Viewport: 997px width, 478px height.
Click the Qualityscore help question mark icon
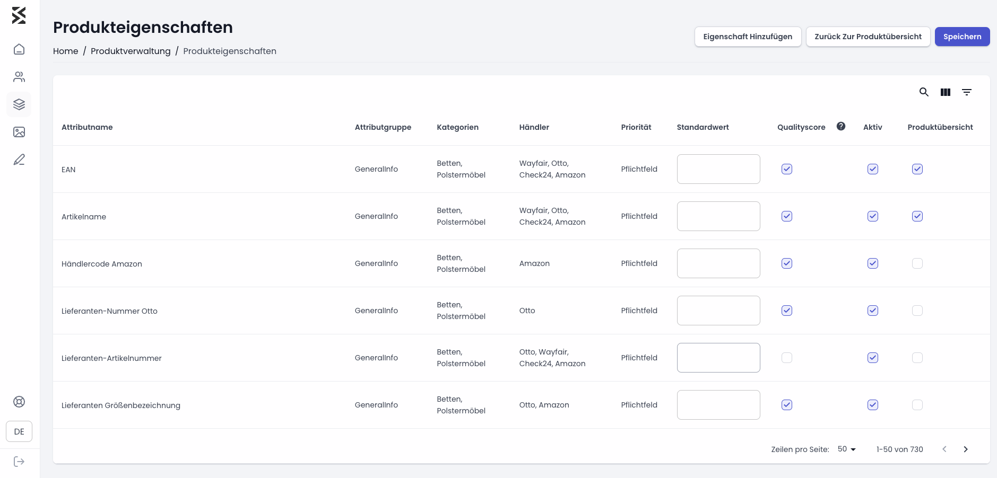841,126
